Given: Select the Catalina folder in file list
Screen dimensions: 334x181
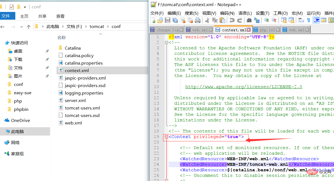Looking at the screenshot, I should pyautogui.click(x=73, y=48).
